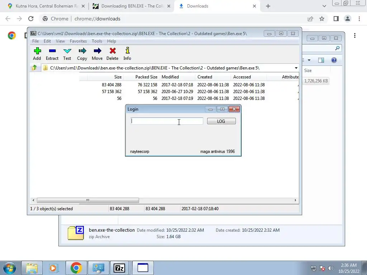Open the Info toolbar icon
The image size is (367, 275).
[x=127, y=54]
